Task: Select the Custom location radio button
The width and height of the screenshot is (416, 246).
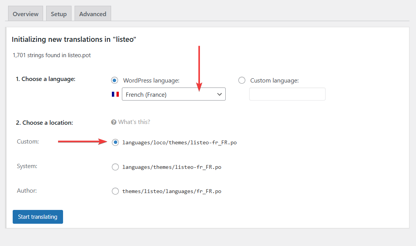Action: pos(115,142)
